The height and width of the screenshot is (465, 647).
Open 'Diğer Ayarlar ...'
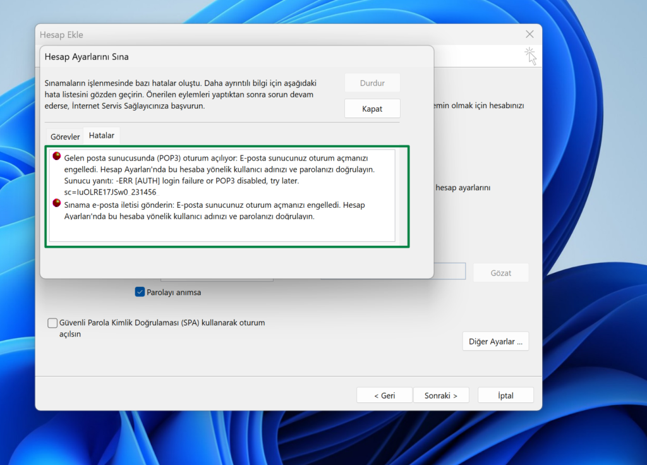495,341
